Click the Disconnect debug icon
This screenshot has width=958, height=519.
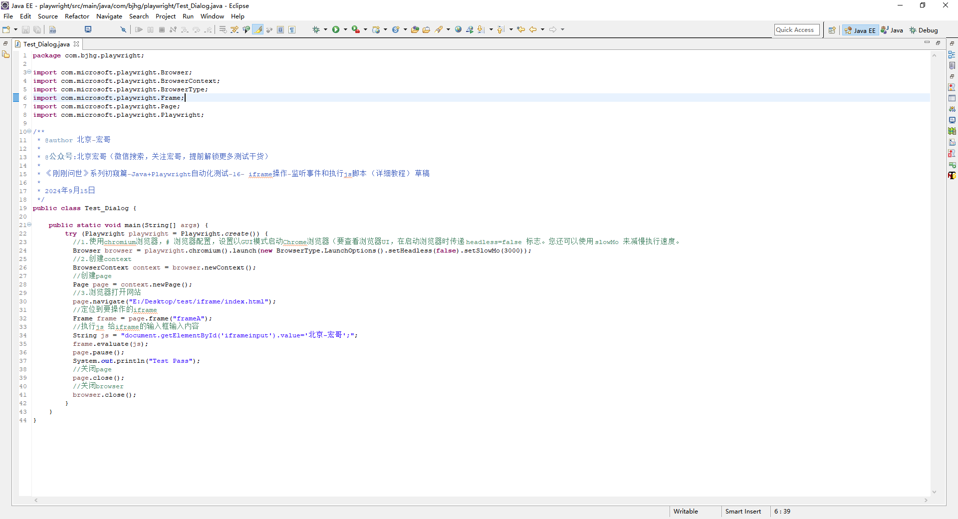[173, 30]
